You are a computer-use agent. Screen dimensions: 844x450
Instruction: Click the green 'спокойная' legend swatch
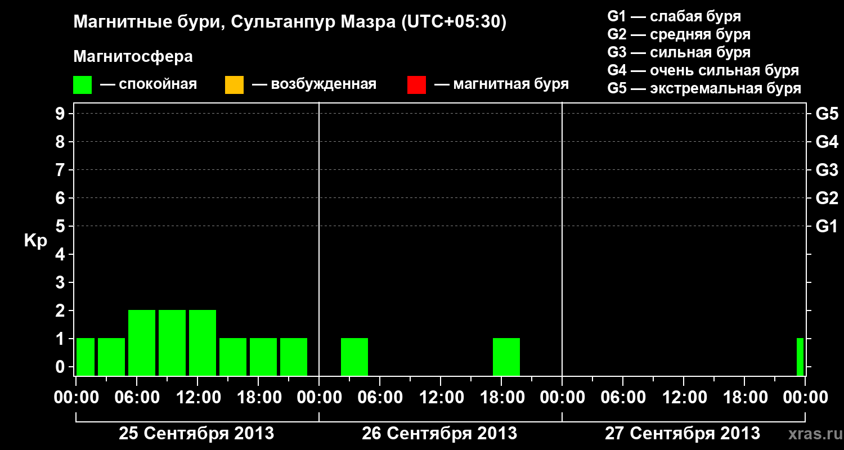(x=83, y=85)
